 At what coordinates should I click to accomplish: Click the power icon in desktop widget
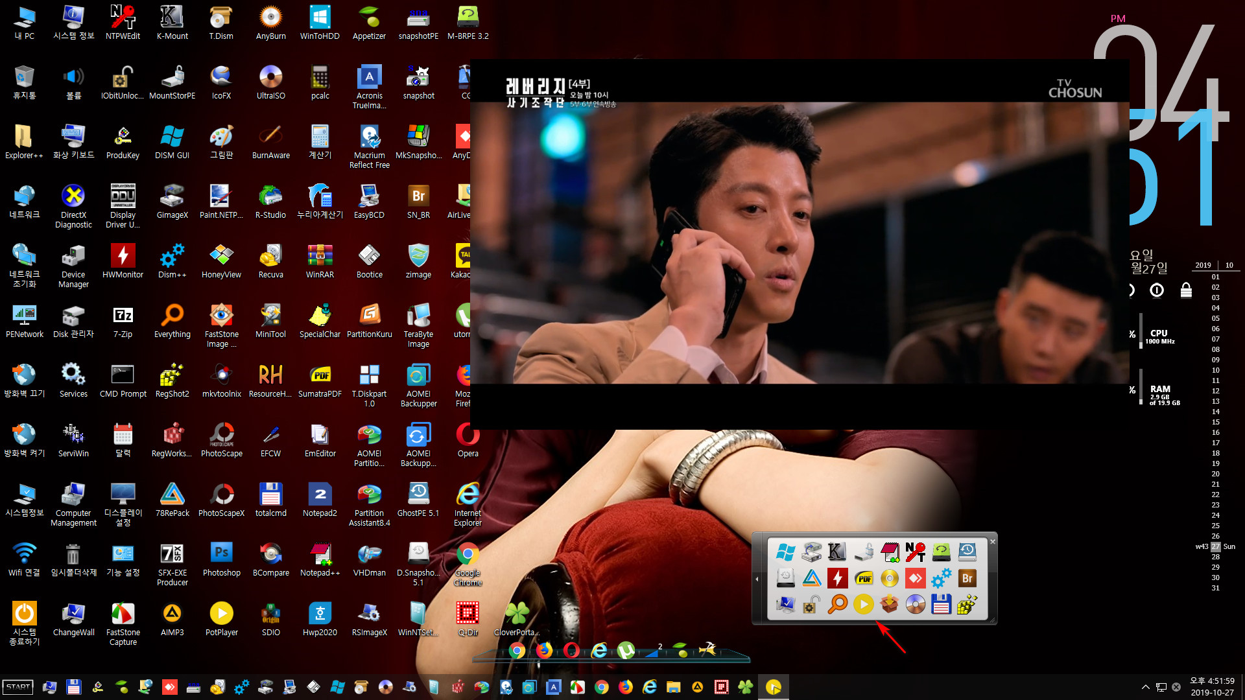[1157, 290]
